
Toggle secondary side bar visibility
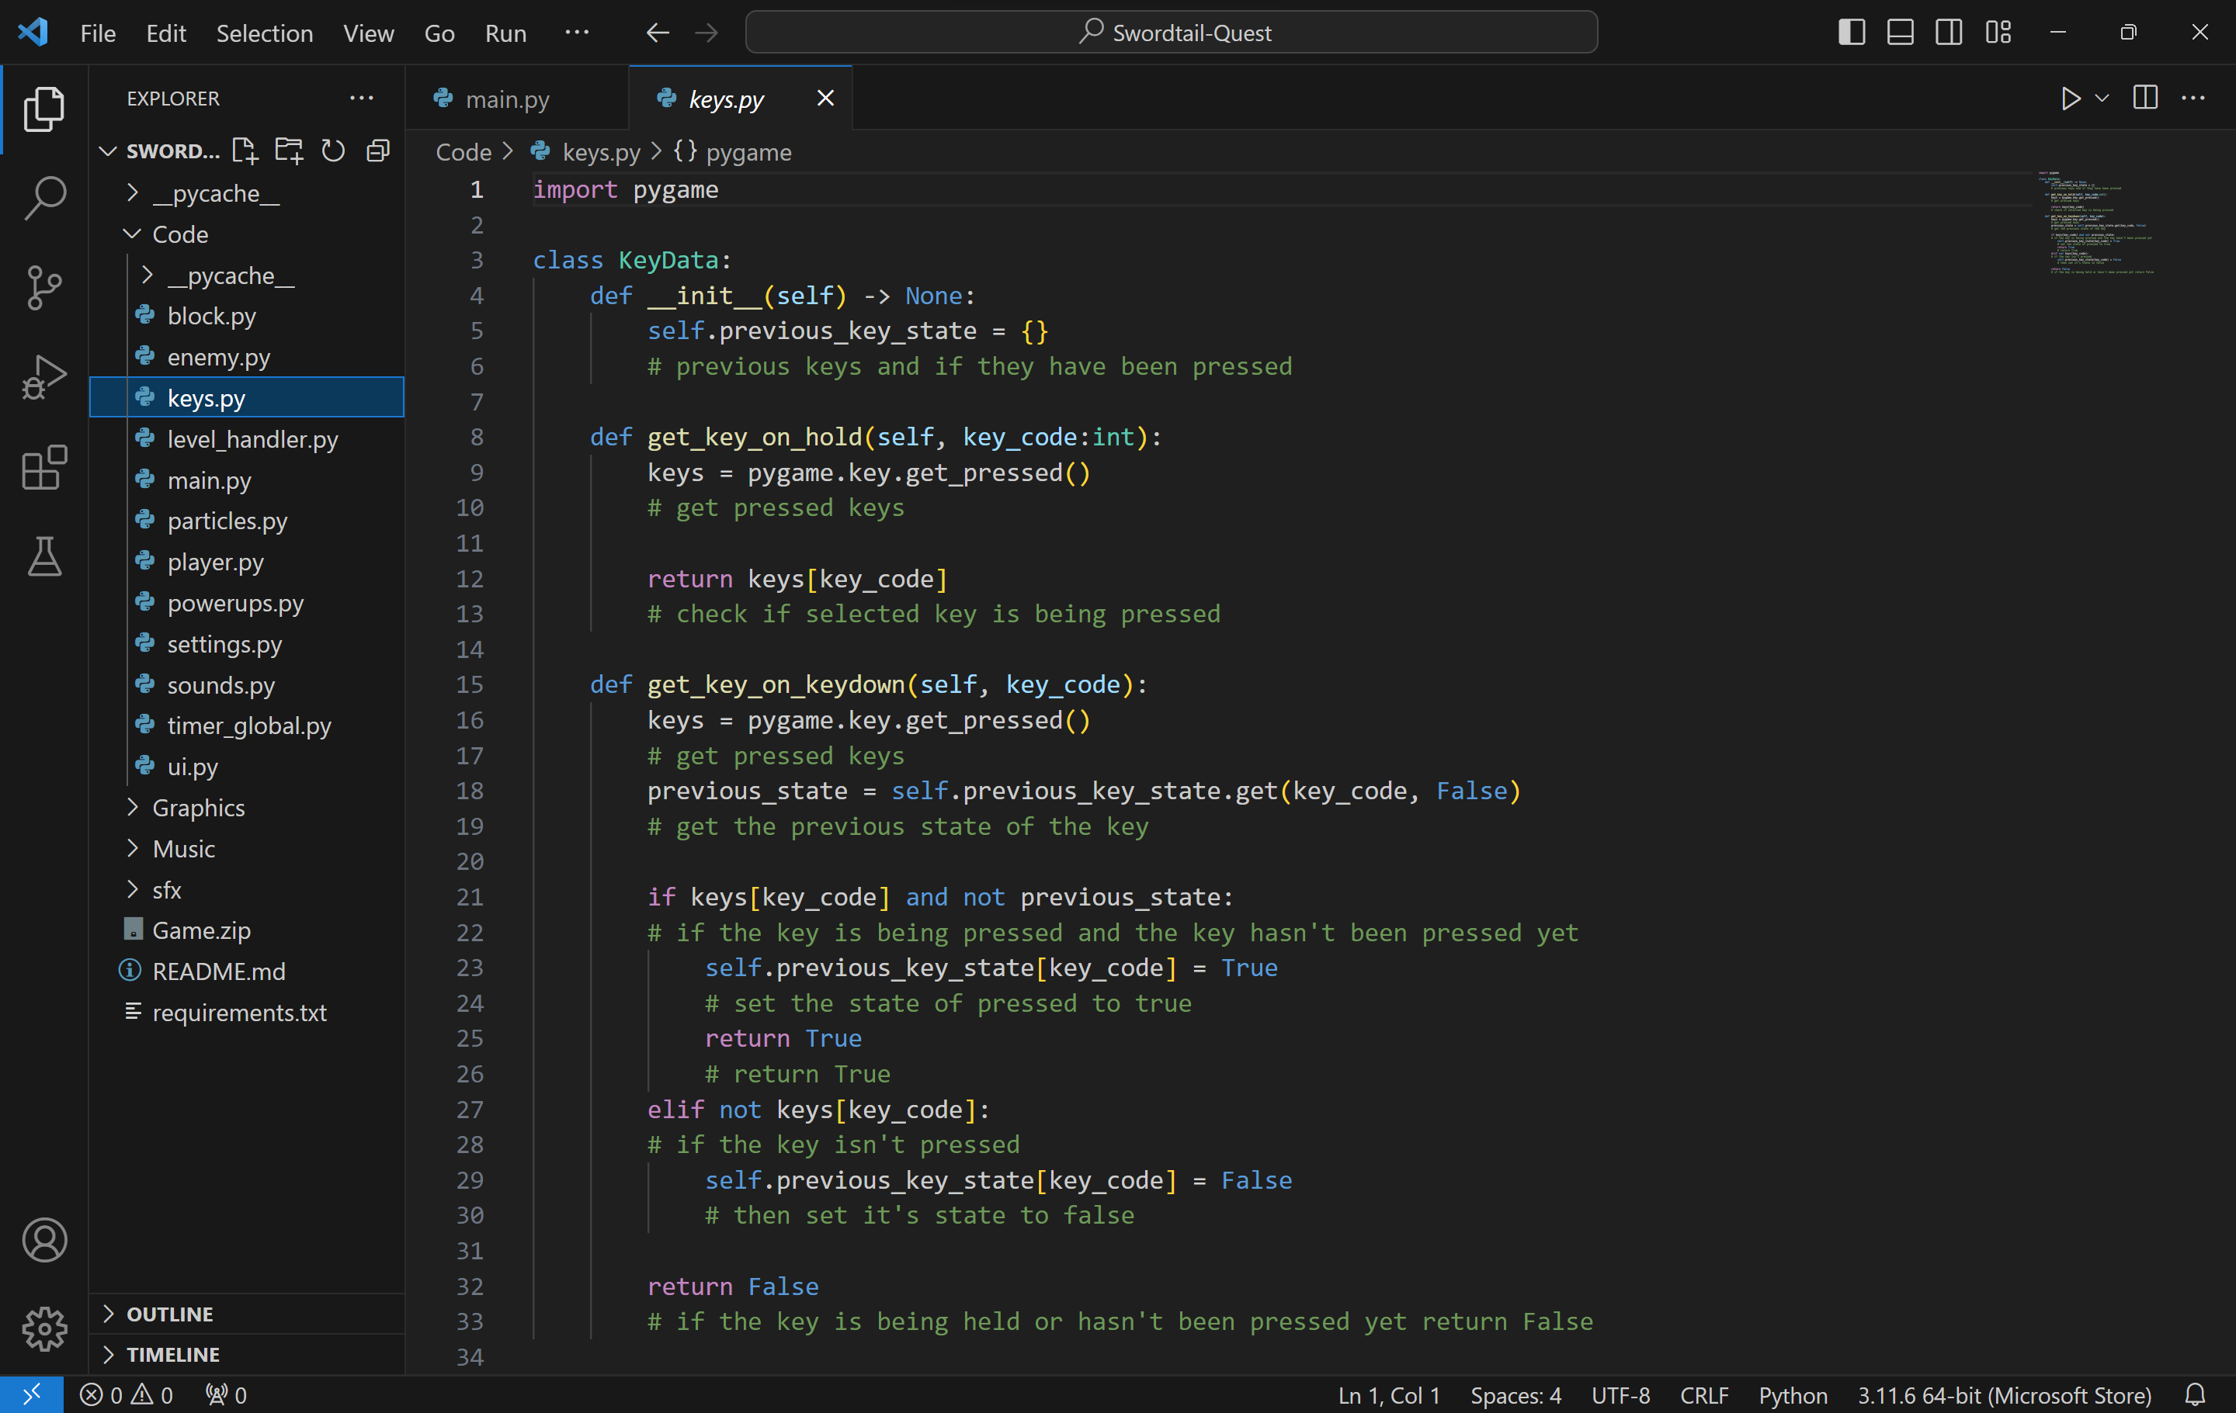click(x=1948, y=33)
